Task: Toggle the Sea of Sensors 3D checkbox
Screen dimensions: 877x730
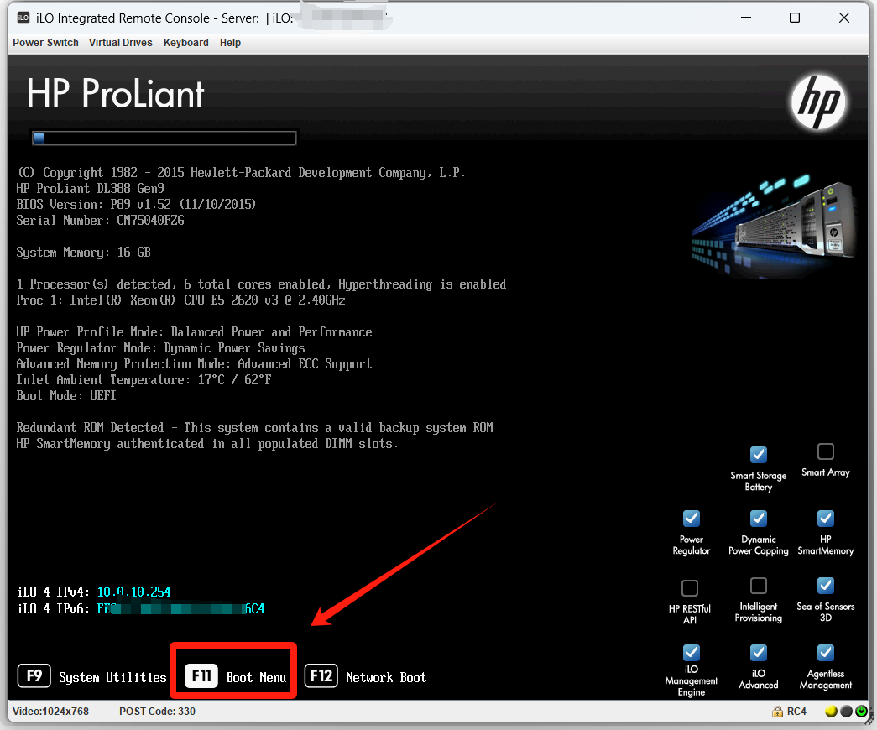Action: point(825,585)
